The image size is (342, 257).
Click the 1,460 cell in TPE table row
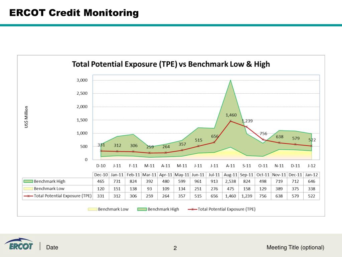[230, 196]
